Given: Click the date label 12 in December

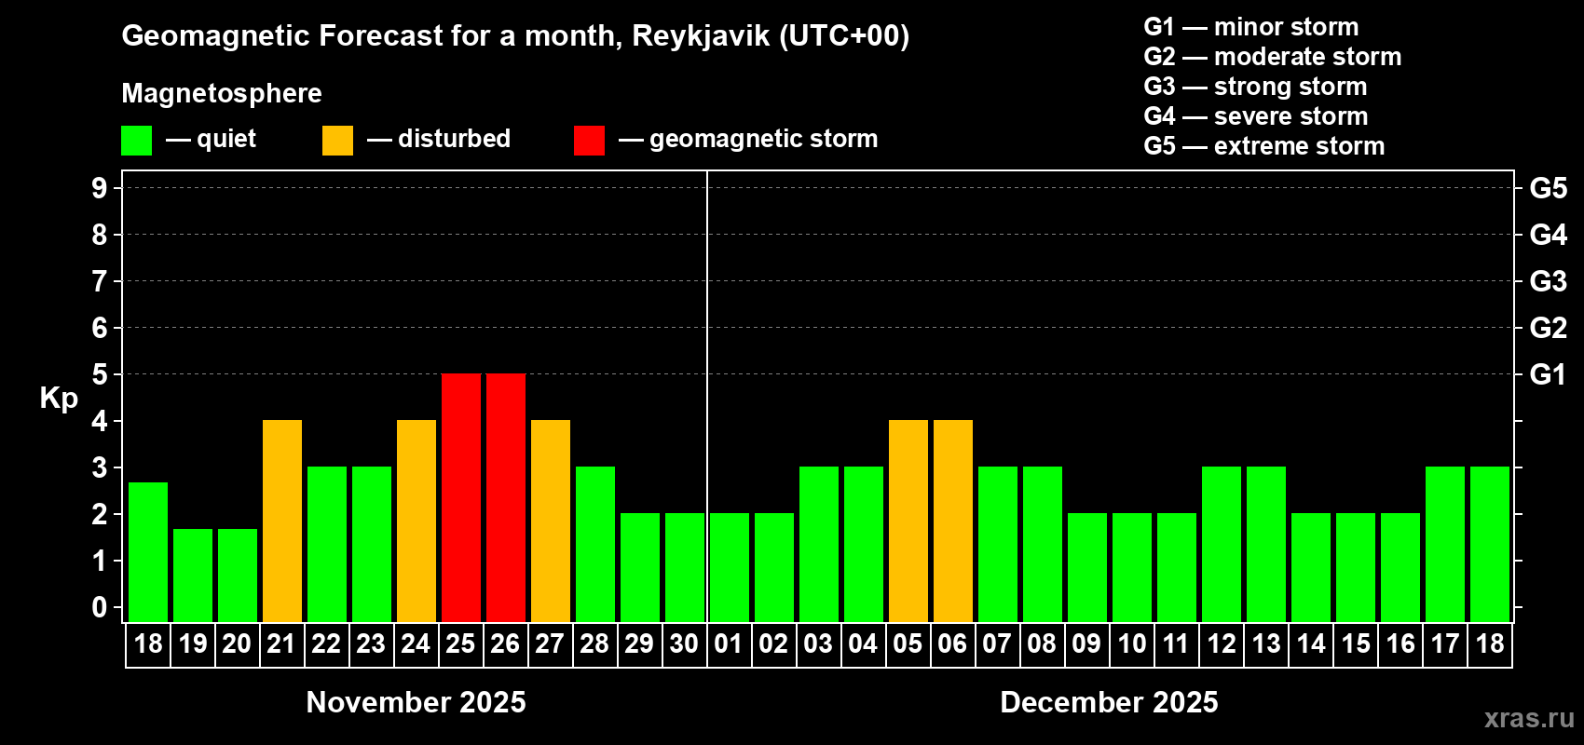Looking at the screenshot, I should (x=1221, y=643).
